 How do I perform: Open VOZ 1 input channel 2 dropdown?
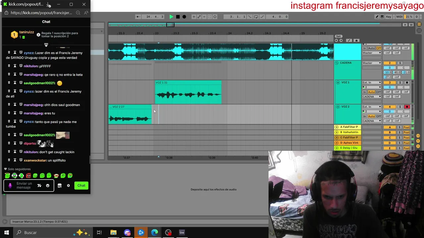click(372, 87)
